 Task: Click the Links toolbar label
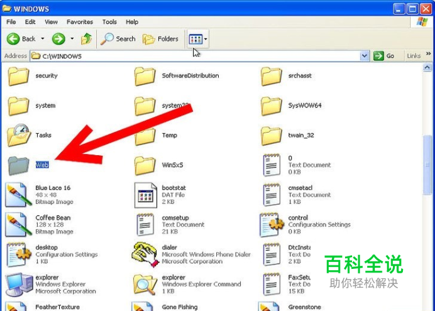[414, 56]
